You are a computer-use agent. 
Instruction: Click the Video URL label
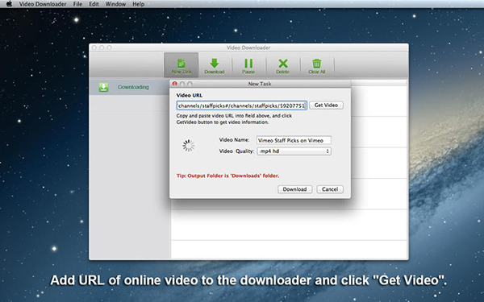[190, 95]
